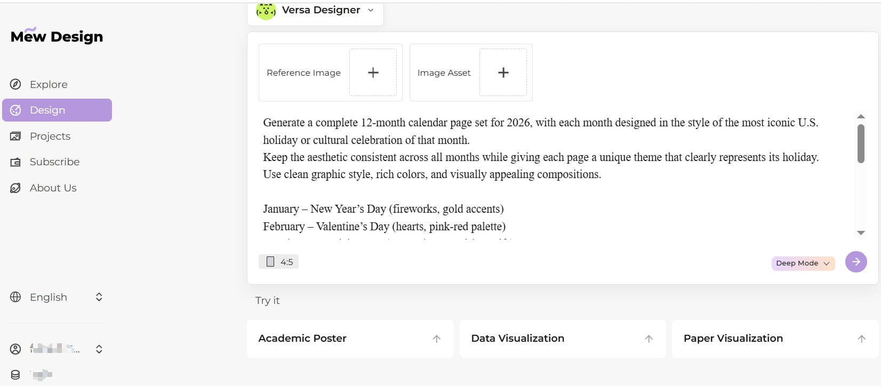This screenshot has height=386, width=881.
Task: Open the English language selector
Action: [56, 297]
